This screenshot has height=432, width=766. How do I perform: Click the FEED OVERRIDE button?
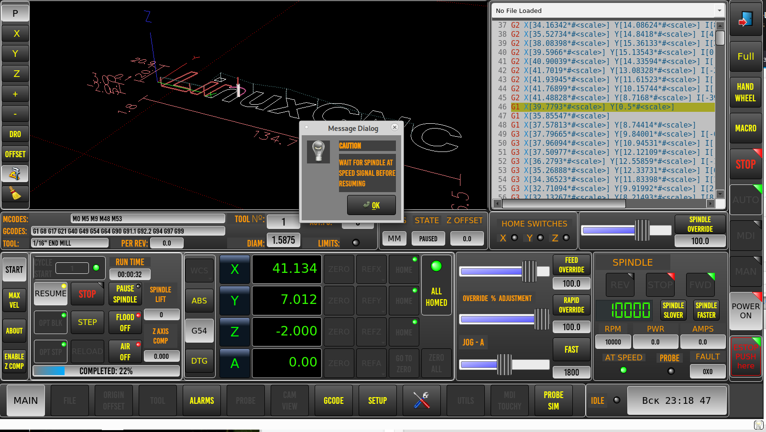pos(571,265)
